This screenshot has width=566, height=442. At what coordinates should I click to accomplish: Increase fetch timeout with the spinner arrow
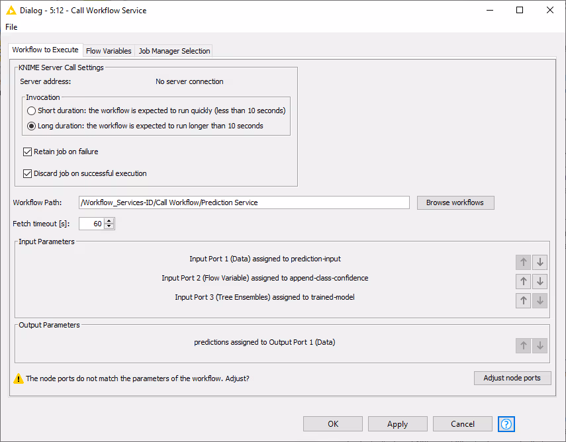pyautogui.click(x=110, y=220)
